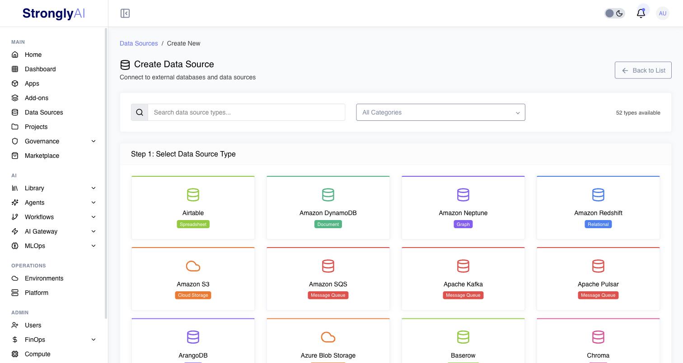Click the ArangoDB database icon

point(193,337)
